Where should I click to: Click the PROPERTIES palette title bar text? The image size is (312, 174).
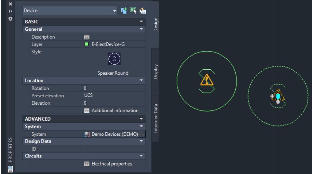(10, 150)
